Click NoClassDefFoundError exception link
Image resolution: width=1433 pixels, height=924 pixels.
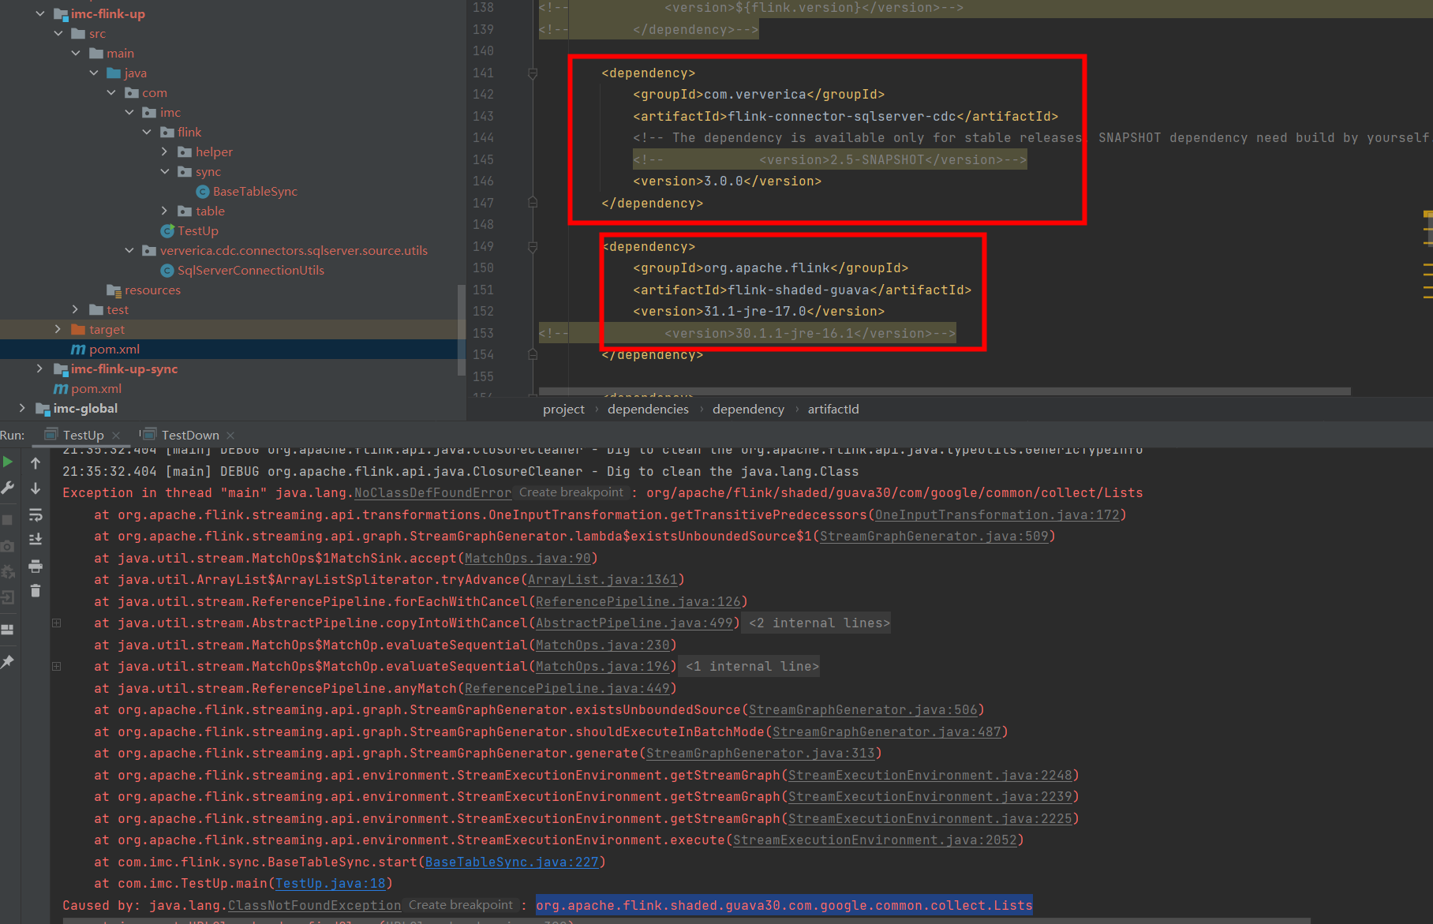click(432, 492)
